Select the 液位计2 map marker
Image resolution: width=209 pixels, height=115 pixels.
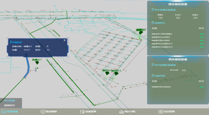pyautogui.click(x=107, y=73)
